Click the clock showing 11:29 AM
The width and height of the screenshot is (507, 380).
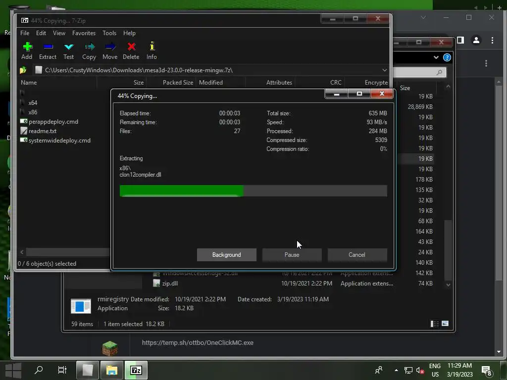coord(459,366)
